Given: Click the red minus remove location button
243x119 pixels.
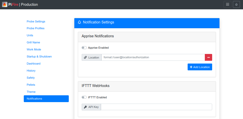Looking at the screenshot, I should click(208, 57).
